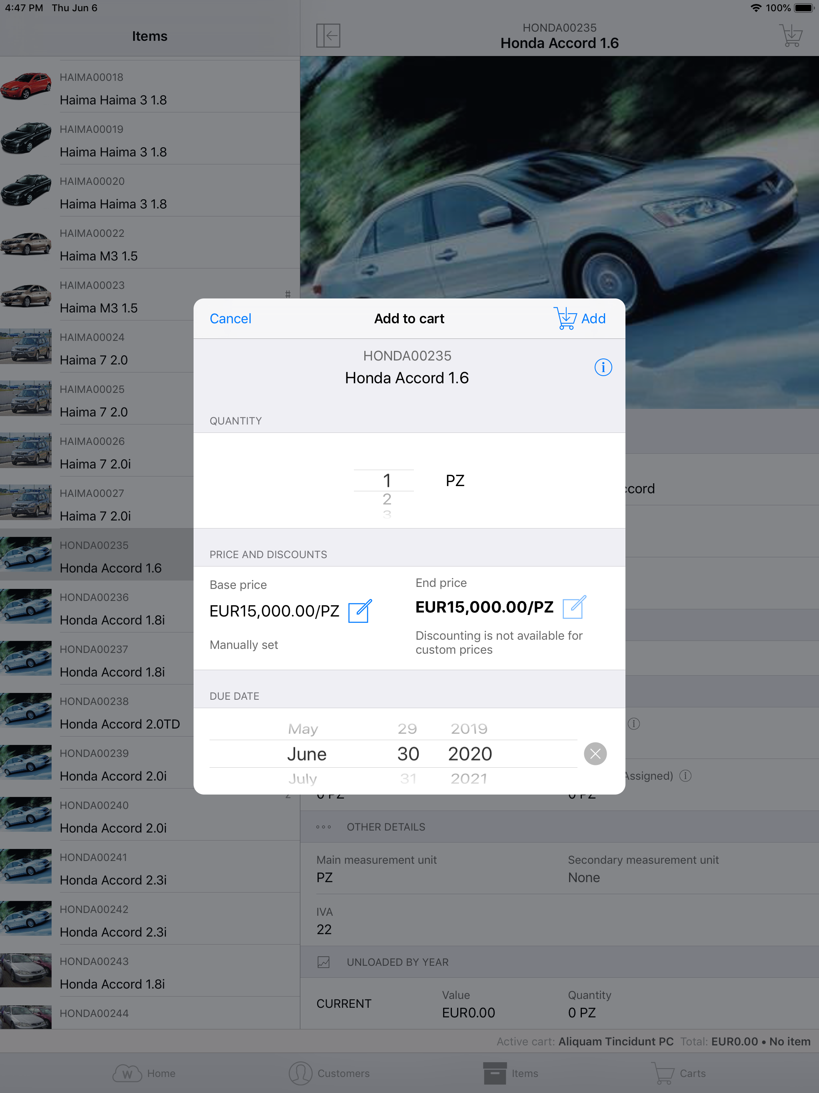
Task: Pick day 29 in date wheel
Action: [x=408, y=729]
